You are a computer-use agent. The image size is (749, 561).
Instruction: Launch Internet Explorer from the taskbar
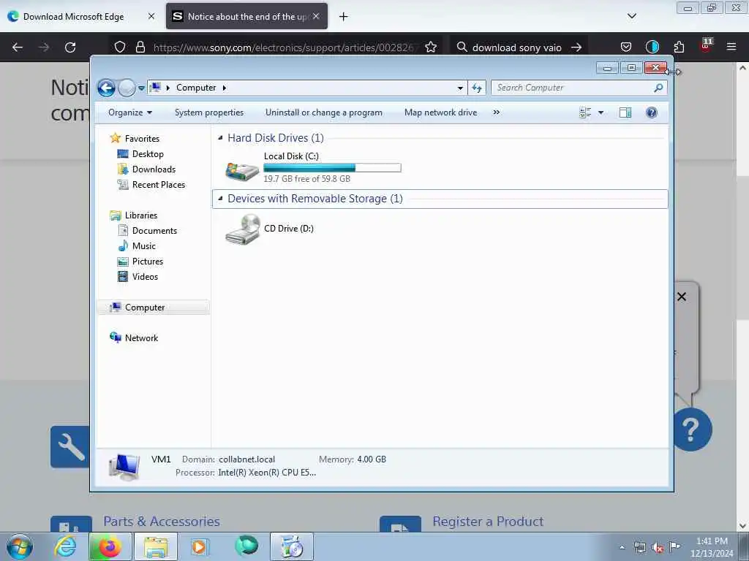tap(65, 546)
